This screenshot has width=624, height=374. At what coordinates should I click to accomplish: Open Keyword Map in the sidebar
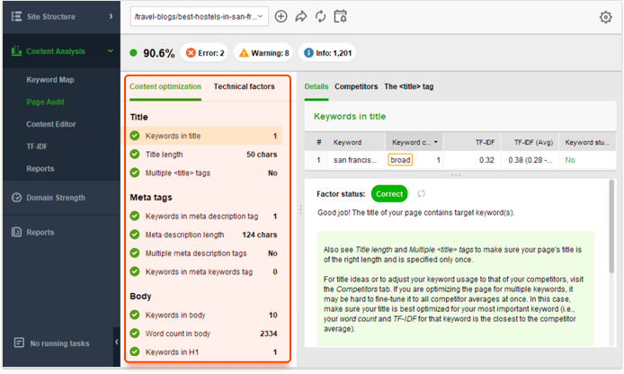click(x=49, y=80)
